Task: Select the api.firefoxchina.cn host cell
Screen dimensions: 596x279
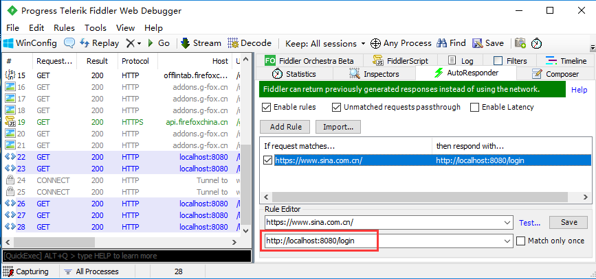Action: (197, 122)
